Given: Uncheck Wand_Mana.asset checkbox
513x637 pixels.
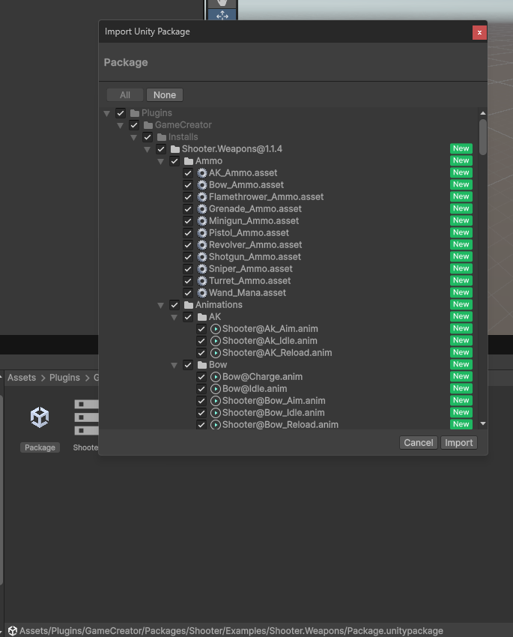Looking at the screenshot, I should 187,293.
